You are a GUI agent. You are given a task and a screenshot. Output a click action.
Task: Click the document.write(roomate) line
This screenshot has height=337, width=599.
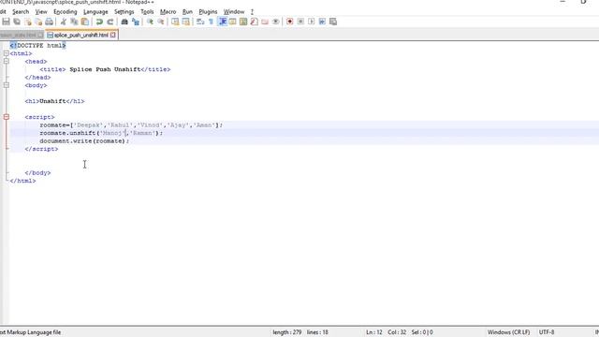pyautogui.click(x=84, y=141)
